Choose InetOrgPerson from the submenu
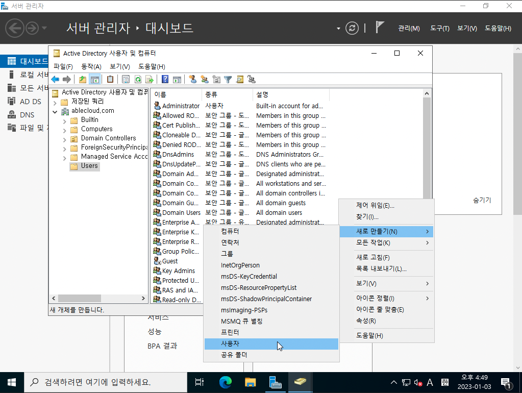 point(271,265)
